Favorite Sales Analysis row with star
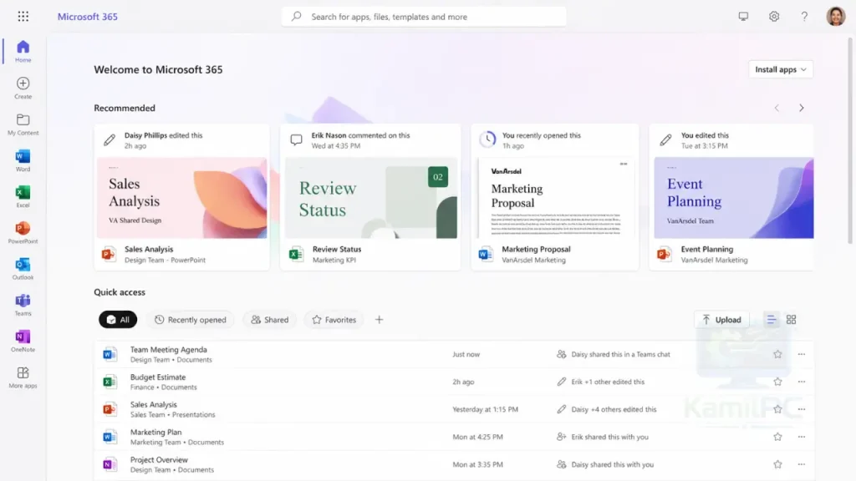 click(777, 409)
